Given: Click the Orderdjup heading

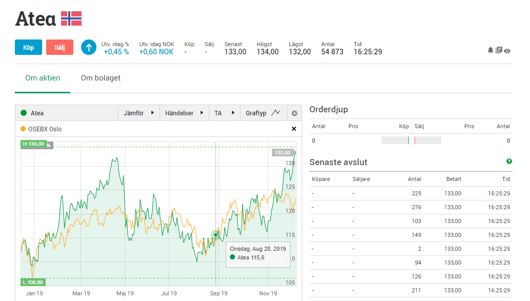Looking at the screenshot, I should click(x=328, y=109).
